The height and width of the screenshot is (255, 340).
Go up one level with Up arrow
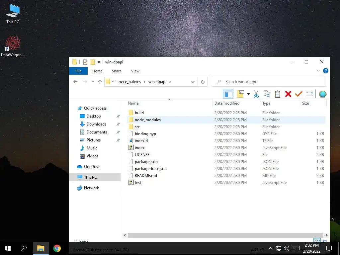(100, 82)
